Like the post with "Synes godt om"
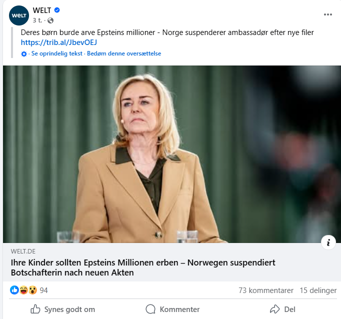 point(62,309)
